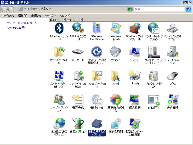Click the green refresh button
193x145 pixels.
130,9
